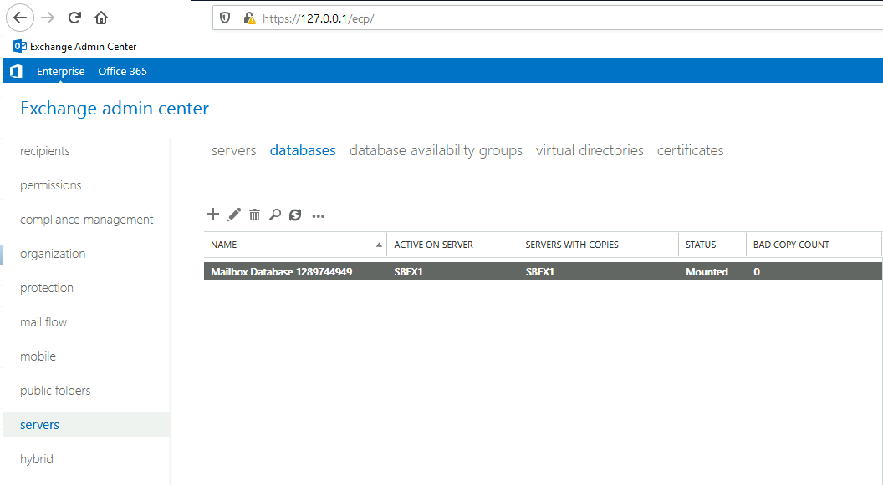This screenshot has height=485, width=883.
Task: Click the padlock security warning icon
Action: [249, 18]
